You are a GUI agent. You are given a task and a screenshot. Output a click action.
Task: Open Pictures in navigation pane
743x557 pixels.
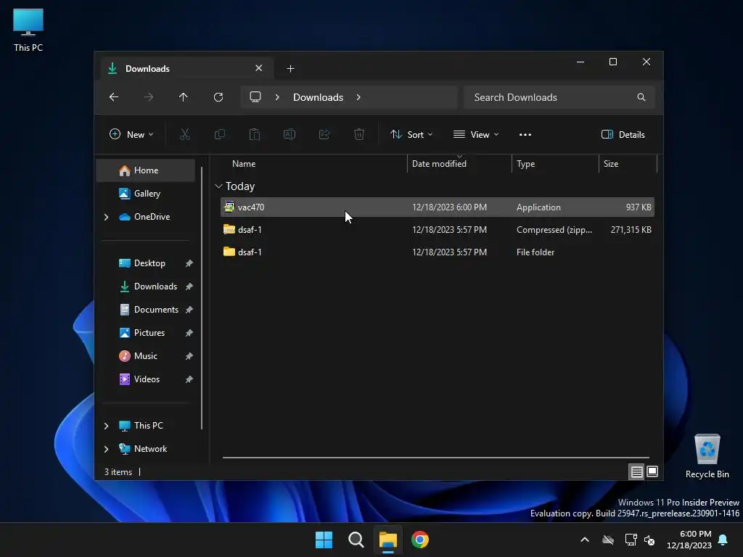coord(145,333)
